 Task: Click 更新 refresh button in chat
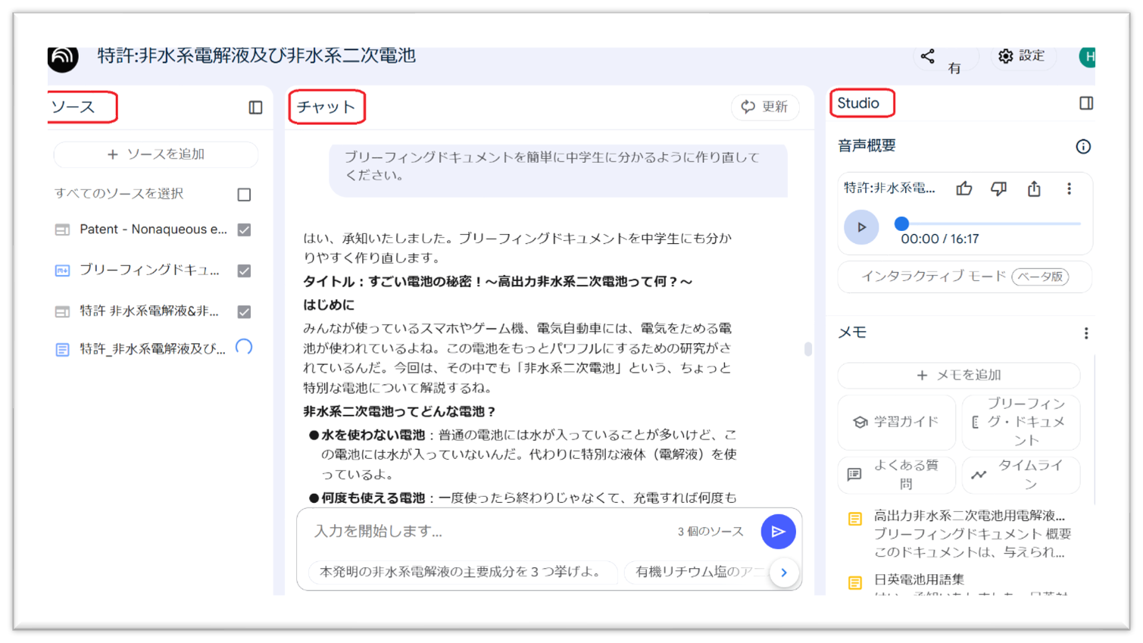[x=764, y=107]
